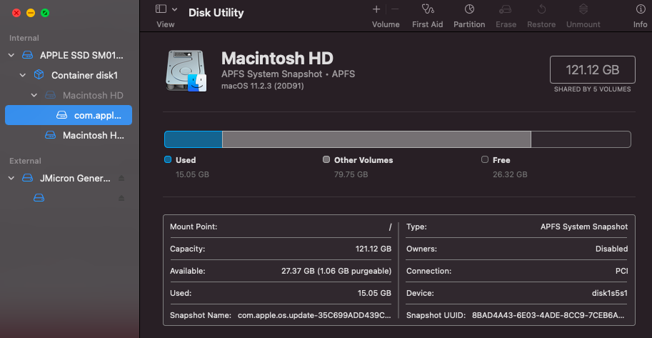The height and width of the screenshot is (338, 652).
Task: Open the View options dropdown chevron
Action: pyautogui.click(x=175, y=9)
